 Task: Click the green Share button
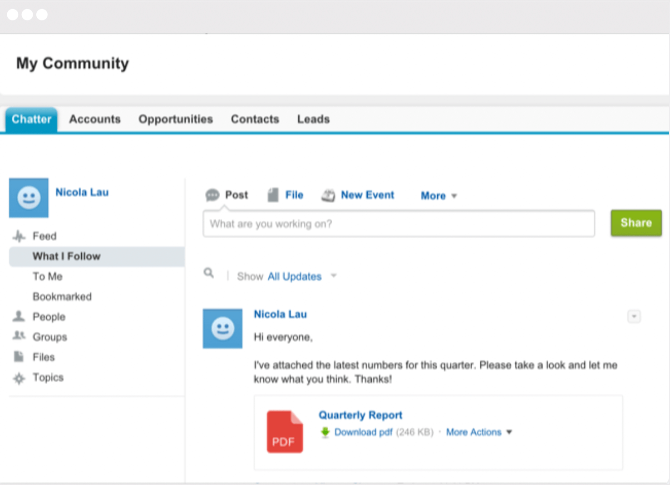click(636, 223)
